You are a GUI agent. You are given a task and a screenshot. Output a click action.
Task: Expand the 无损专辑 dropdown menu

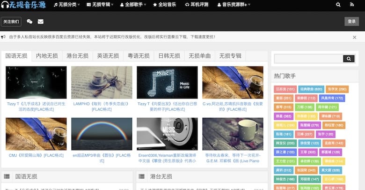(x=100, y=4)
